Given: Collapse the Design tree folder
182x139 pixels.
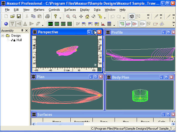Looking at the screenshot, I should [3, 36].
